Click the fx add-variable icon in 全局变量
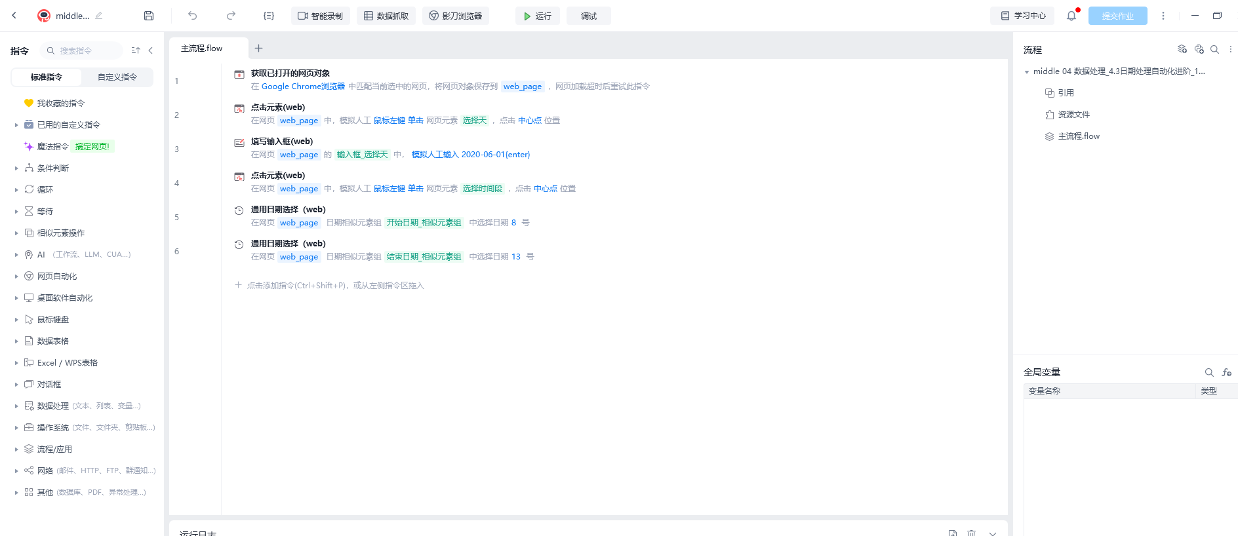This screenshot has width=1238, height=536. (x=1226, y=372)
